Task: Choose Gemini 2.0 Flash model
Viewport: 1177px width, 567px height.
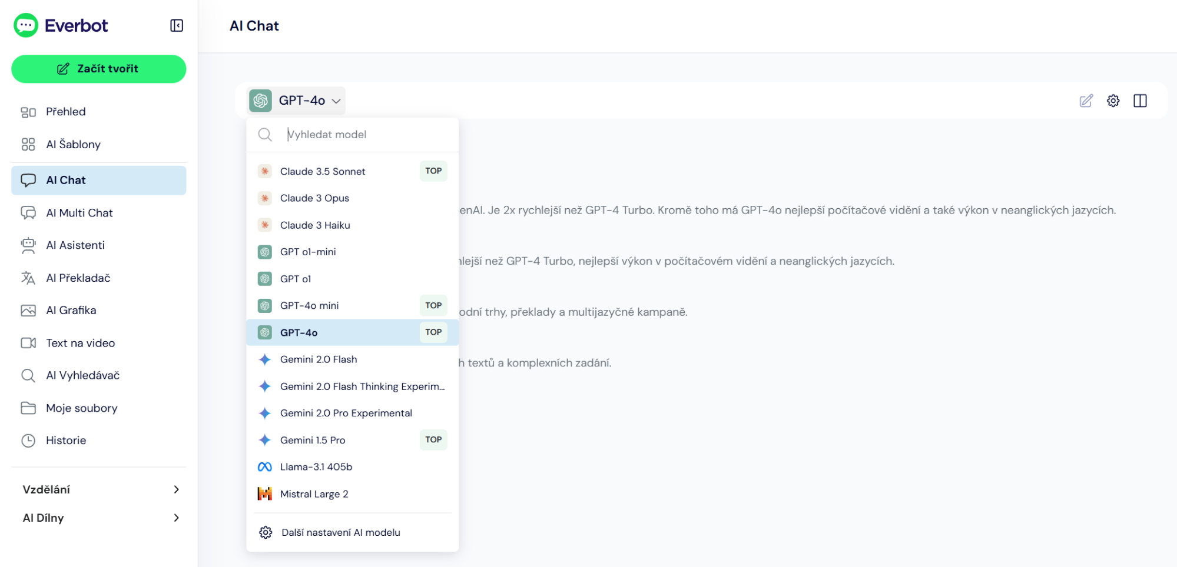Action: tap(352, 359)
